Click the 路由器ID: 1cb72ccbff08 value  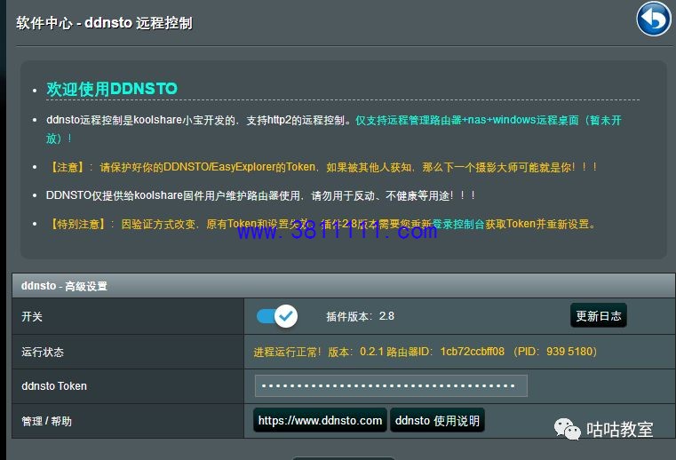pyautogui.click(x=445, y=352)
